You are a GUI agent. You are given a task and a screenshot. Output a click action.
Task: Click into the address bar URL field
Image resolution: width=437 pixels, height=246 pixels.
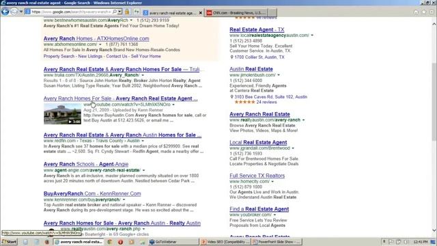pos(71,12)
